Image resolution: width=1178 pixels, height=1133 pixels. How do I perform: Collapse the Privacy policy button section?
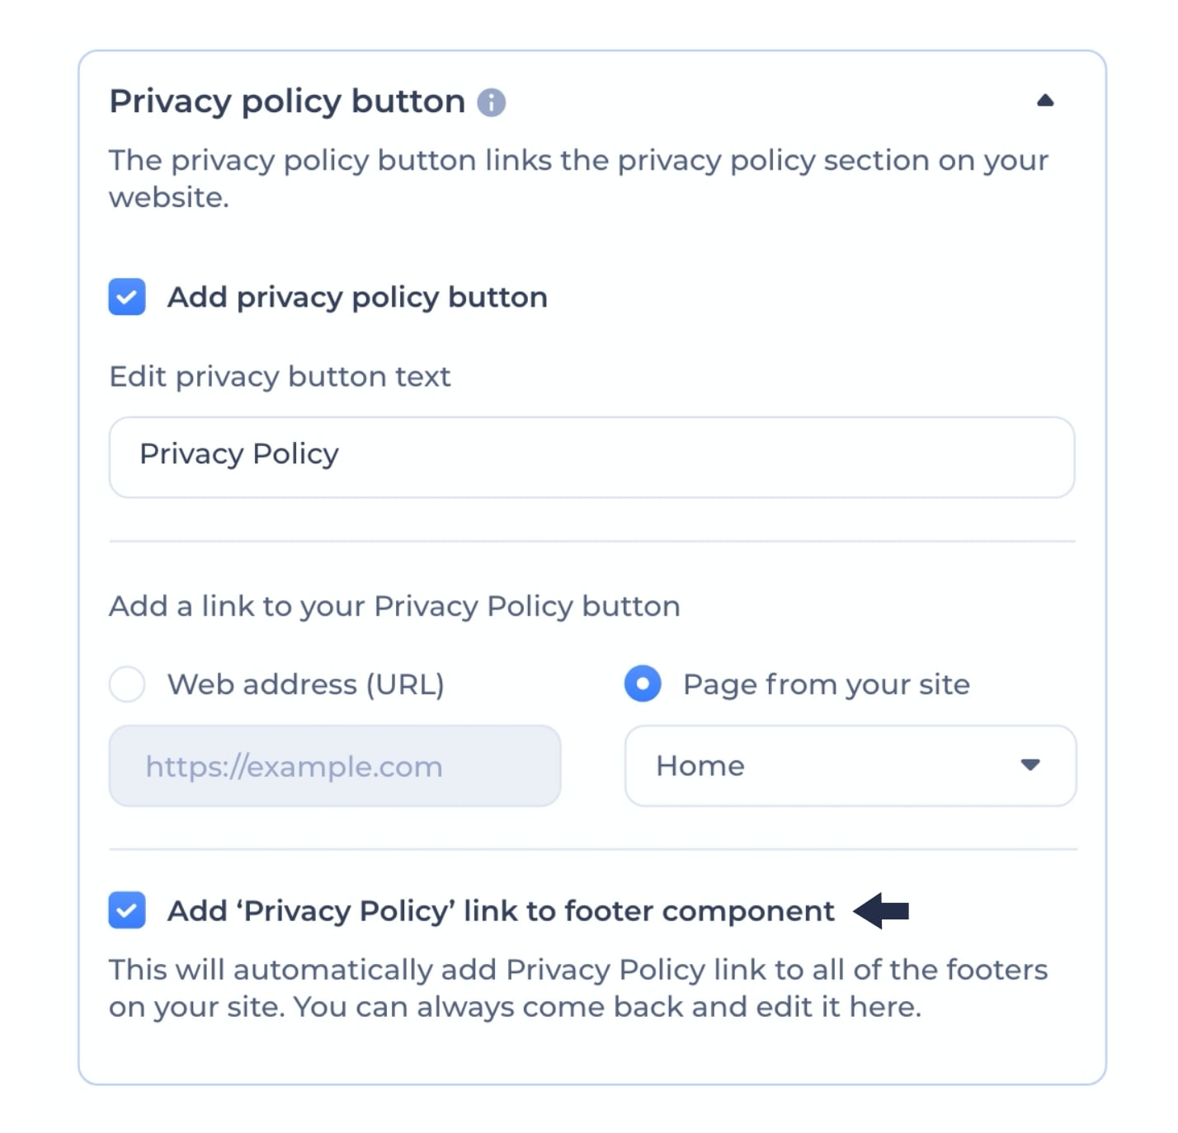[x=1046, y=101]
